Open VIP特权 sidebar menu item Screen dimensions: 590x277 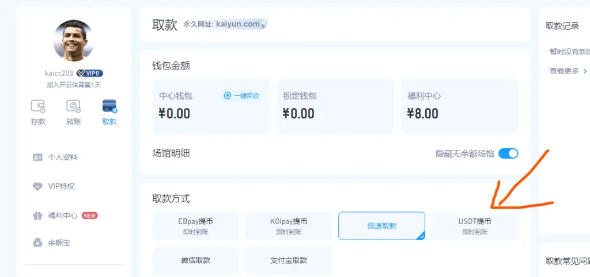point(61,186)
